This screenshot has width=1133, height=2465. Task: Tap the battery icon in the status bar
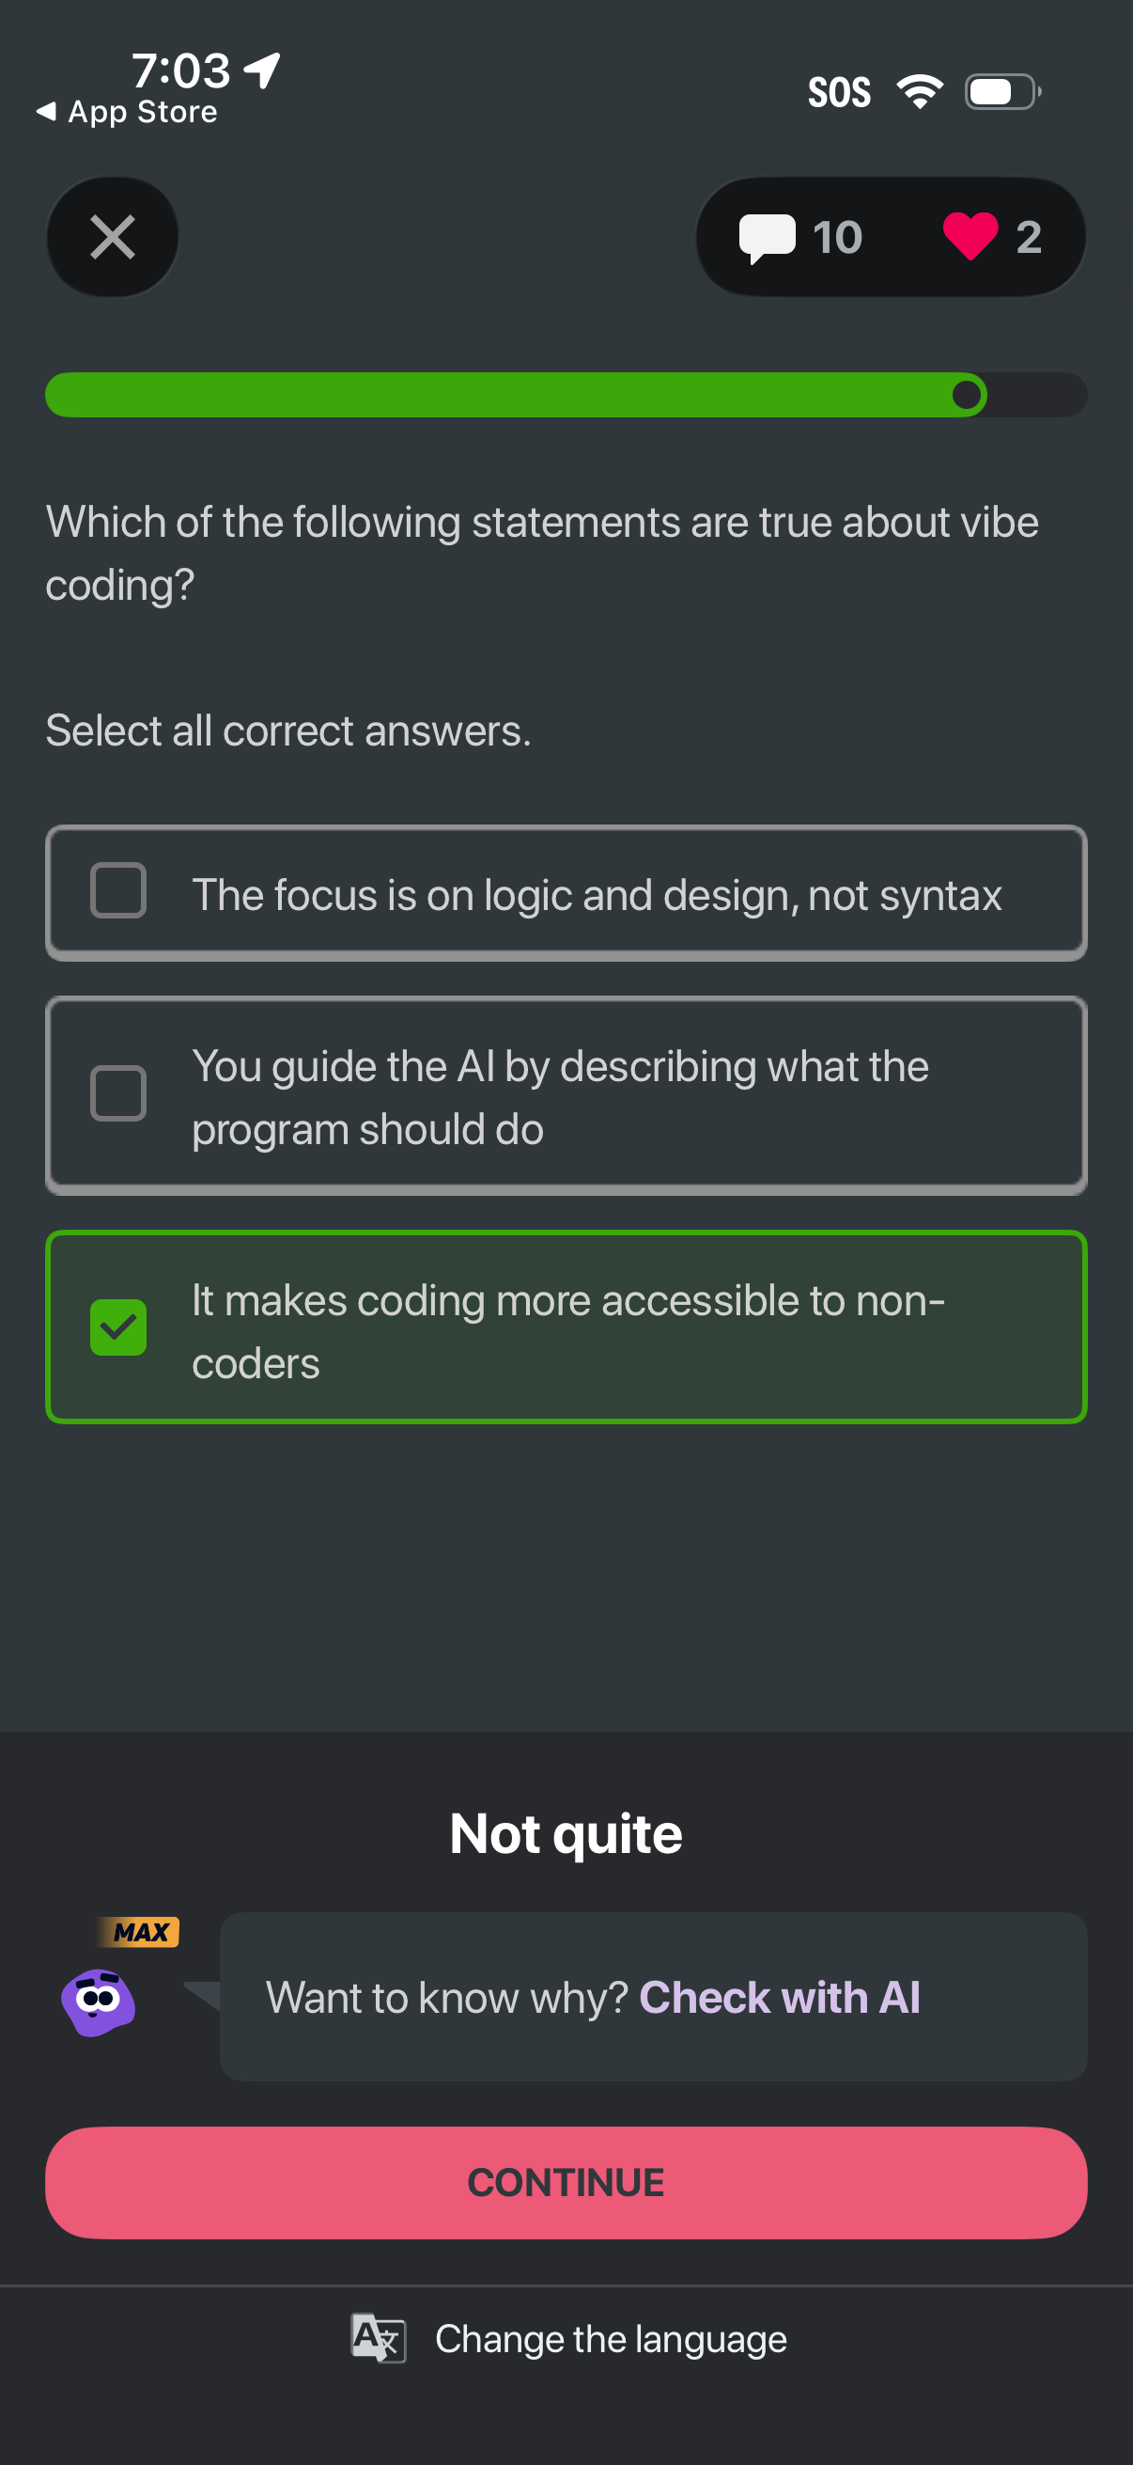(999, 91)
